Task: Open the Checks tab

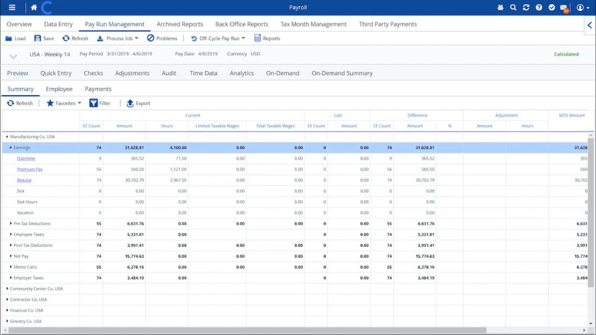Action: coord(93,73)
